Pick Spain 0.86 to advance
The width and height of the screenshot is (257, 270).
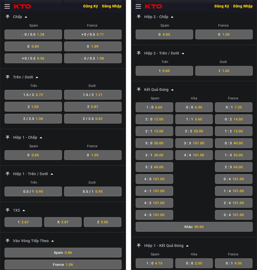point(63,253)
